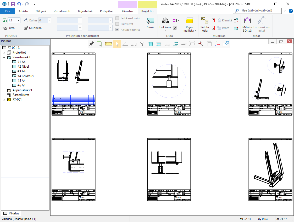Open the File menu
Image resolution: width=294 pixels, height=222 pixels.
point(8,11)
